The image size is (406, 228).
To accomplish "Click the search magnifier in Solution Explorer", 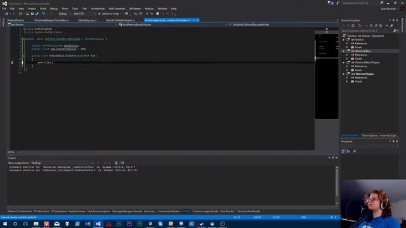I will (x=395, y=31).
